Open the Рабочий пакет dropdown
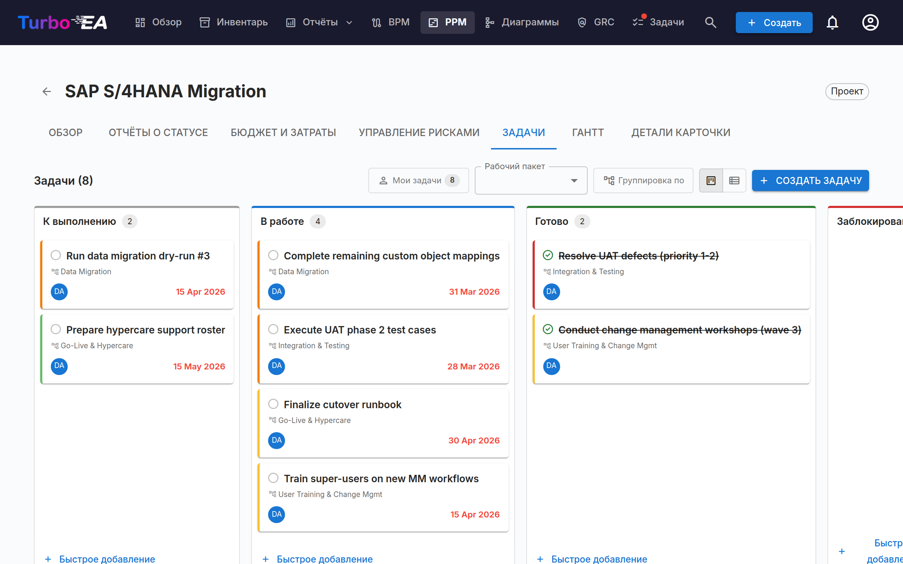 (531, 180)
